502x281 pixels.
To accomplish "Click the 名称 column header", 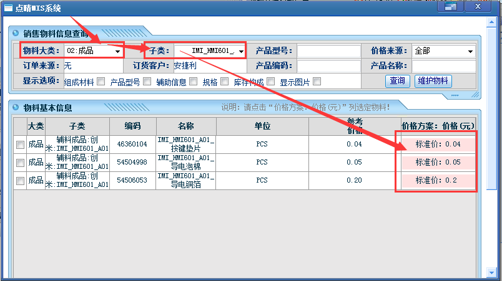I will (186, 126).
